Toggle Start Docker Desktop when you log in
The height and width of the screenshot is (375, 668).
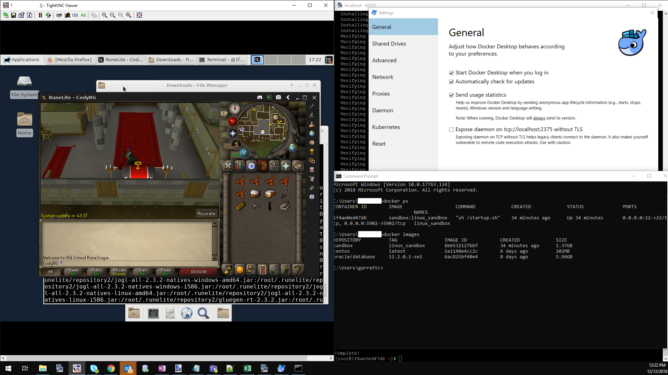pos(451,73)
